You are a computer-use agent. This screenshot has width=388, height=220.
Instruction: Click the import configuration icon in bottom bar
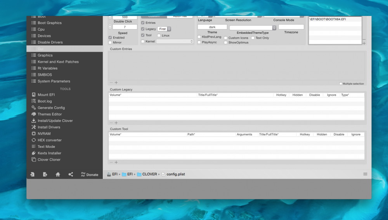pos(32,175)
